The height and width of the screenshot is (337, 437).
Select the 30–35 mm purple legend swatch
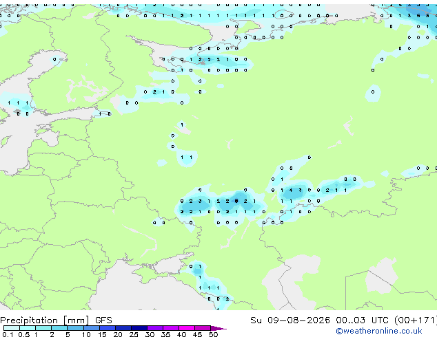click(155, 328)
